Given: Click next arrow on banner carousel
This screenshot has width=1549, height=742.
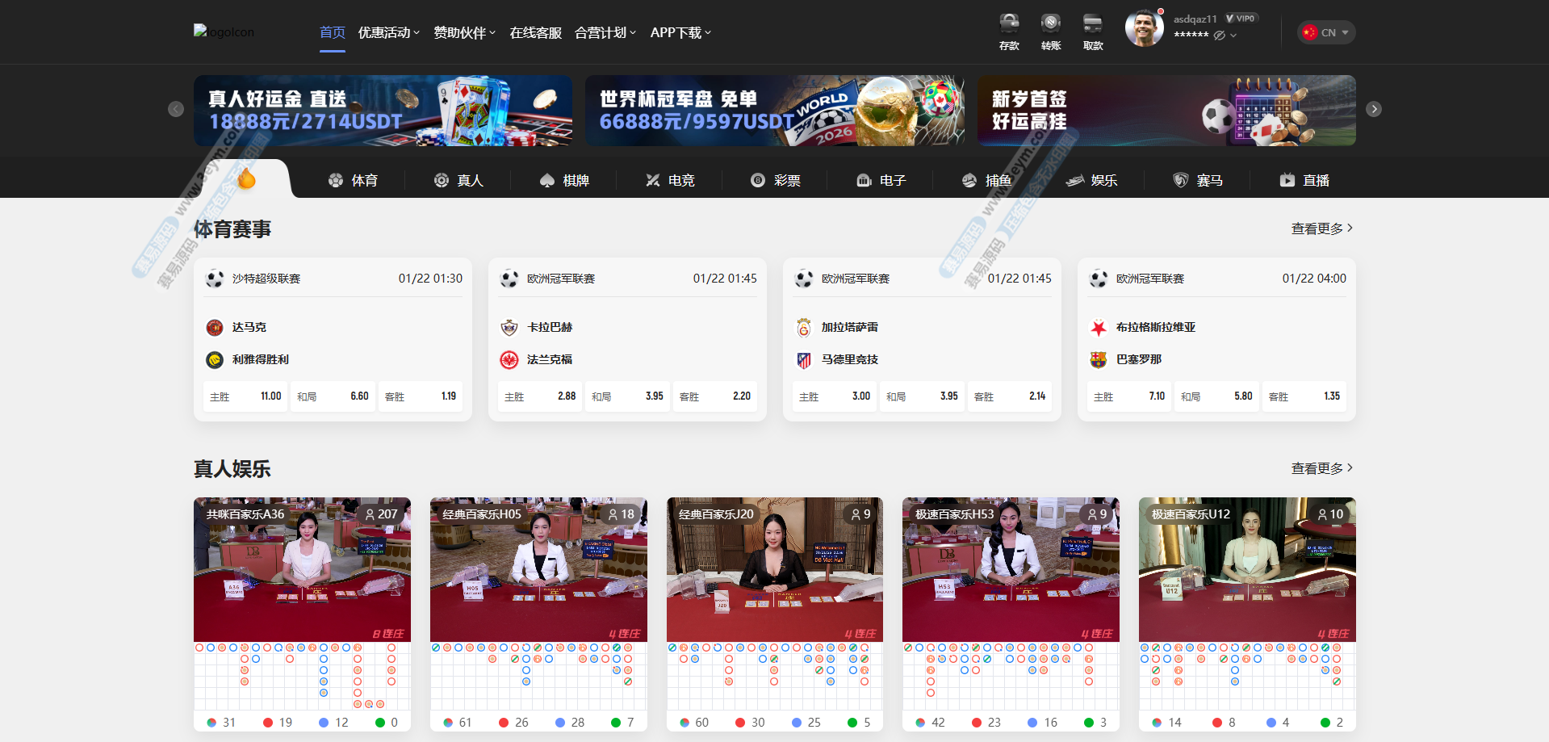Looking at the screenshot, I should [1374, 109].
